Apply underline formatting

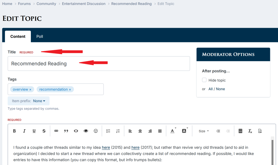click(34, 131)
